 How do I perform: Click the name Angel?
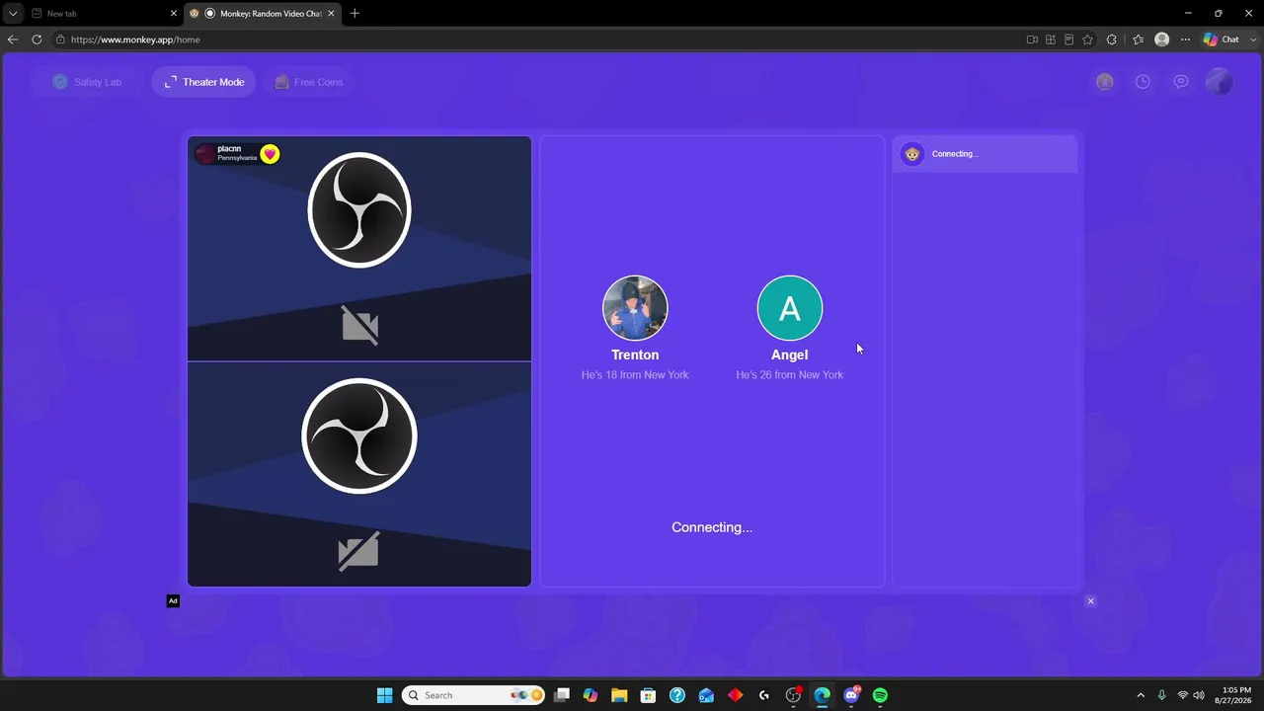click(790, 355)
